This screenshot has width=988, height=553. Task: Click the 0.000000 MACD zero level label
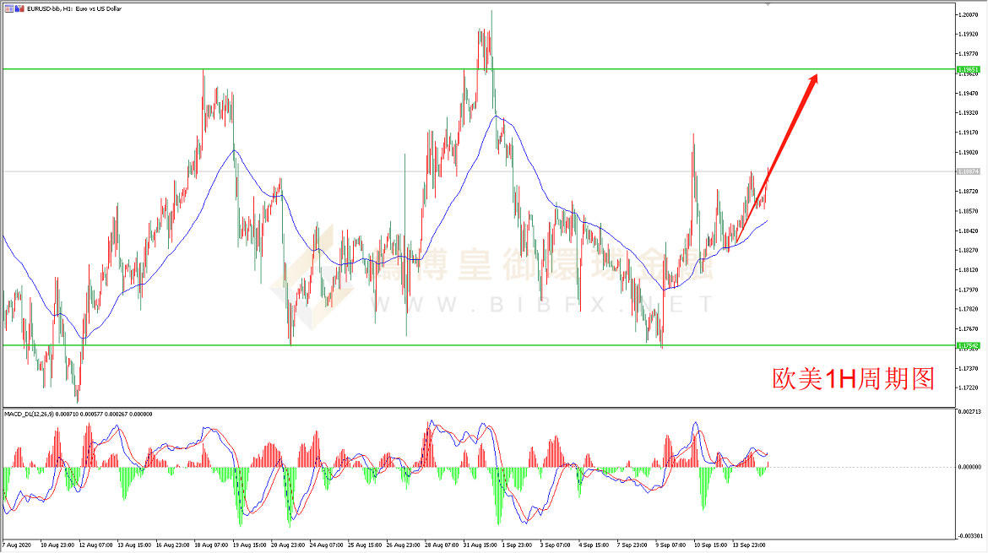point(969,467)
